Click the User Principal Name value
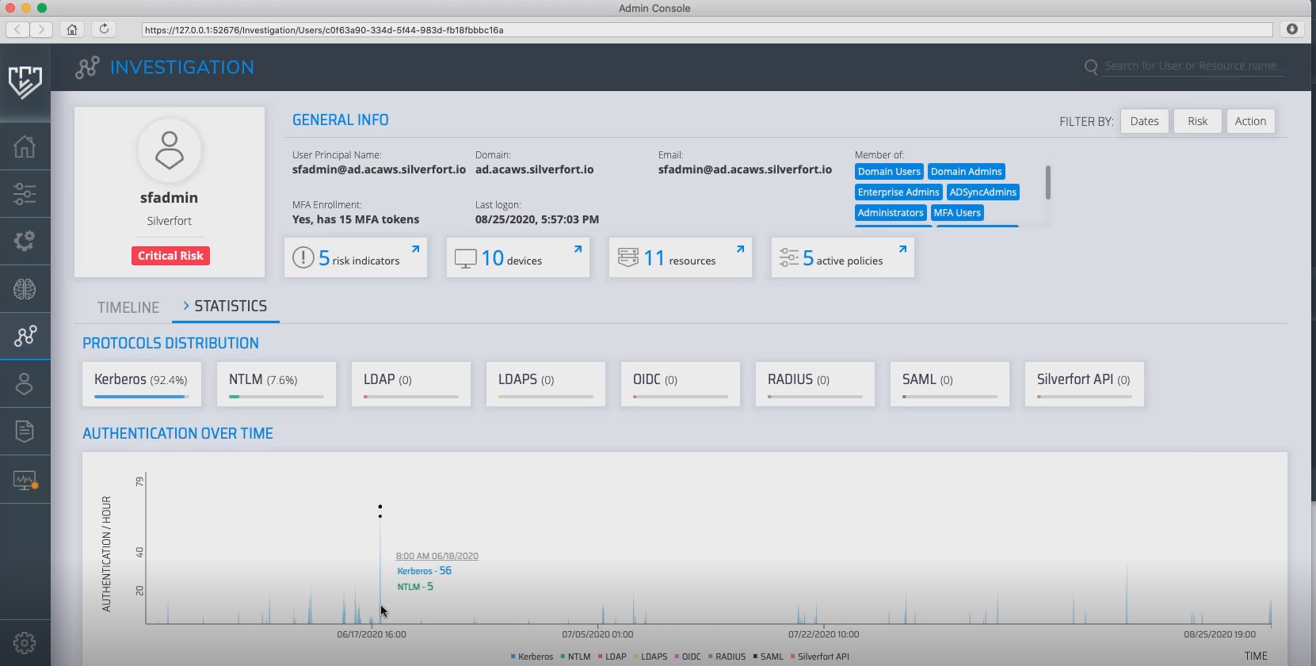 (x=379, y=169)
